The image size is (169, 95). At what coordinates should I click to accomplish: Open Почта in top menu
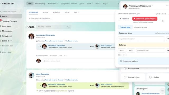tap(98, 3)
